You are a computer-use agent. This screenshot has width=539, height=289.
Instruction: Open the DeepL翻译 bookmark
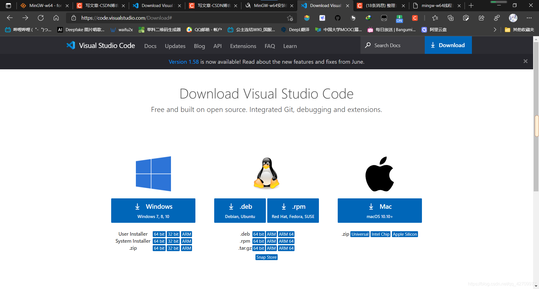295,29
